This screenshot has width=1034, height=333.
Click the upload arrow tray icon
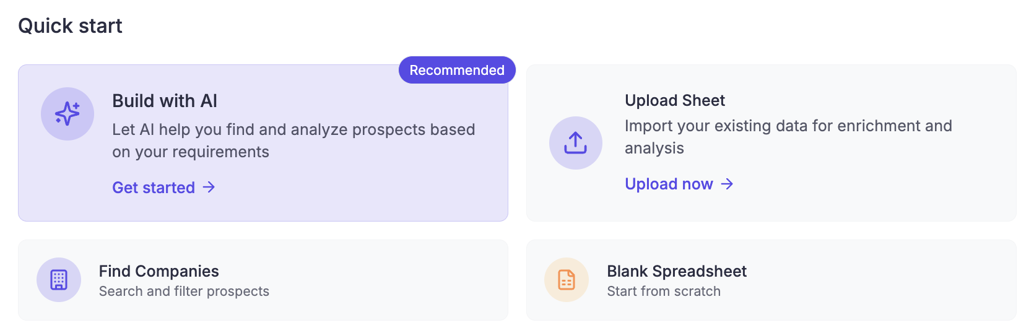[x=575, y=143]
